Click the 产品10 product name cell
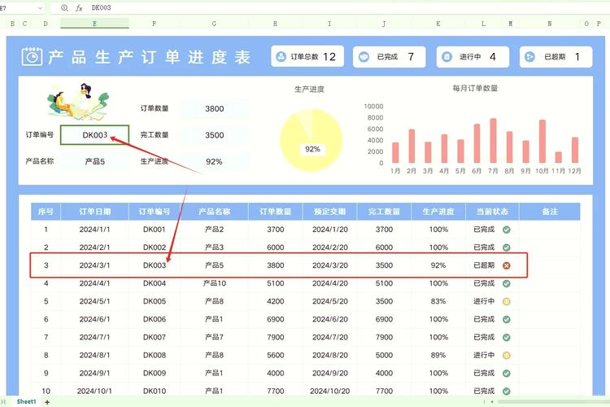610x407 pixels. pos(215,283)
